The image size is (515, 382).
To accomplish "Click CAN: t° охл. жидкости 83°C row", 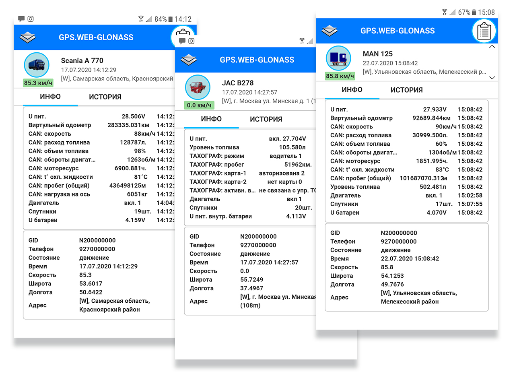I will pos(406,170).
